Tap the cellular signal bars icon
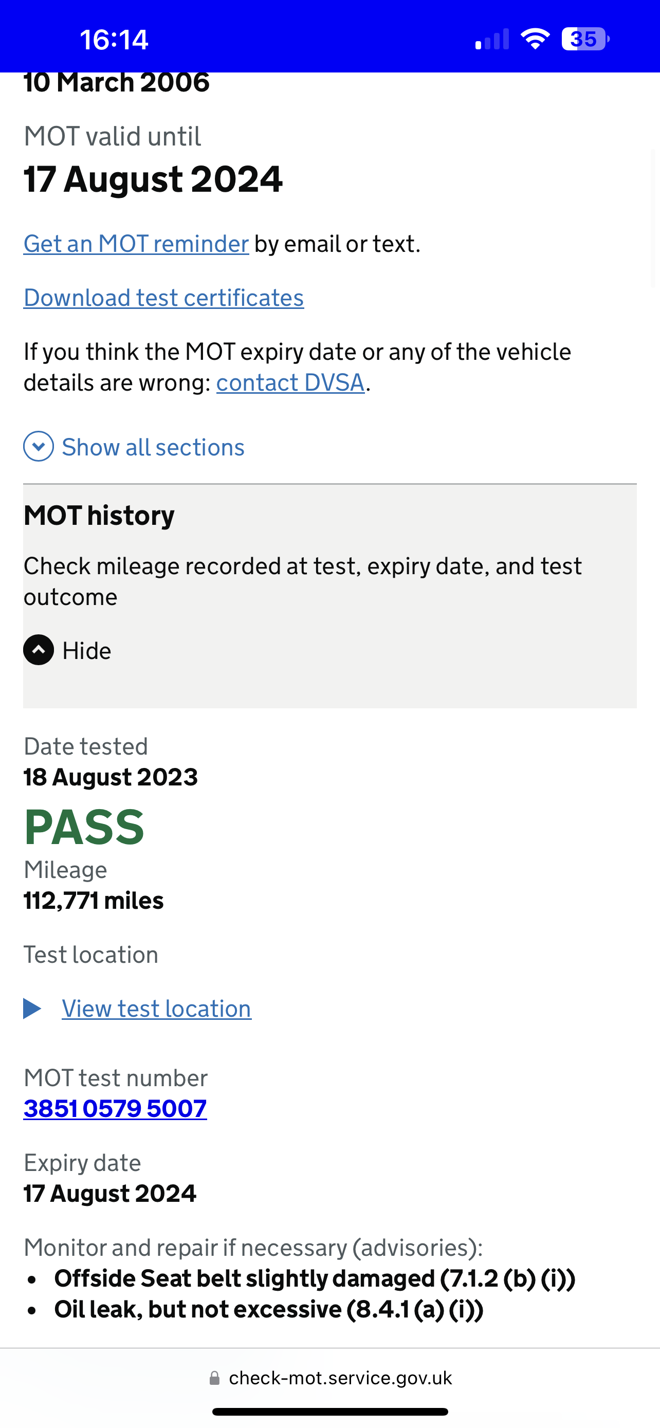660x1428 pixels. click(x=492, y=40)
